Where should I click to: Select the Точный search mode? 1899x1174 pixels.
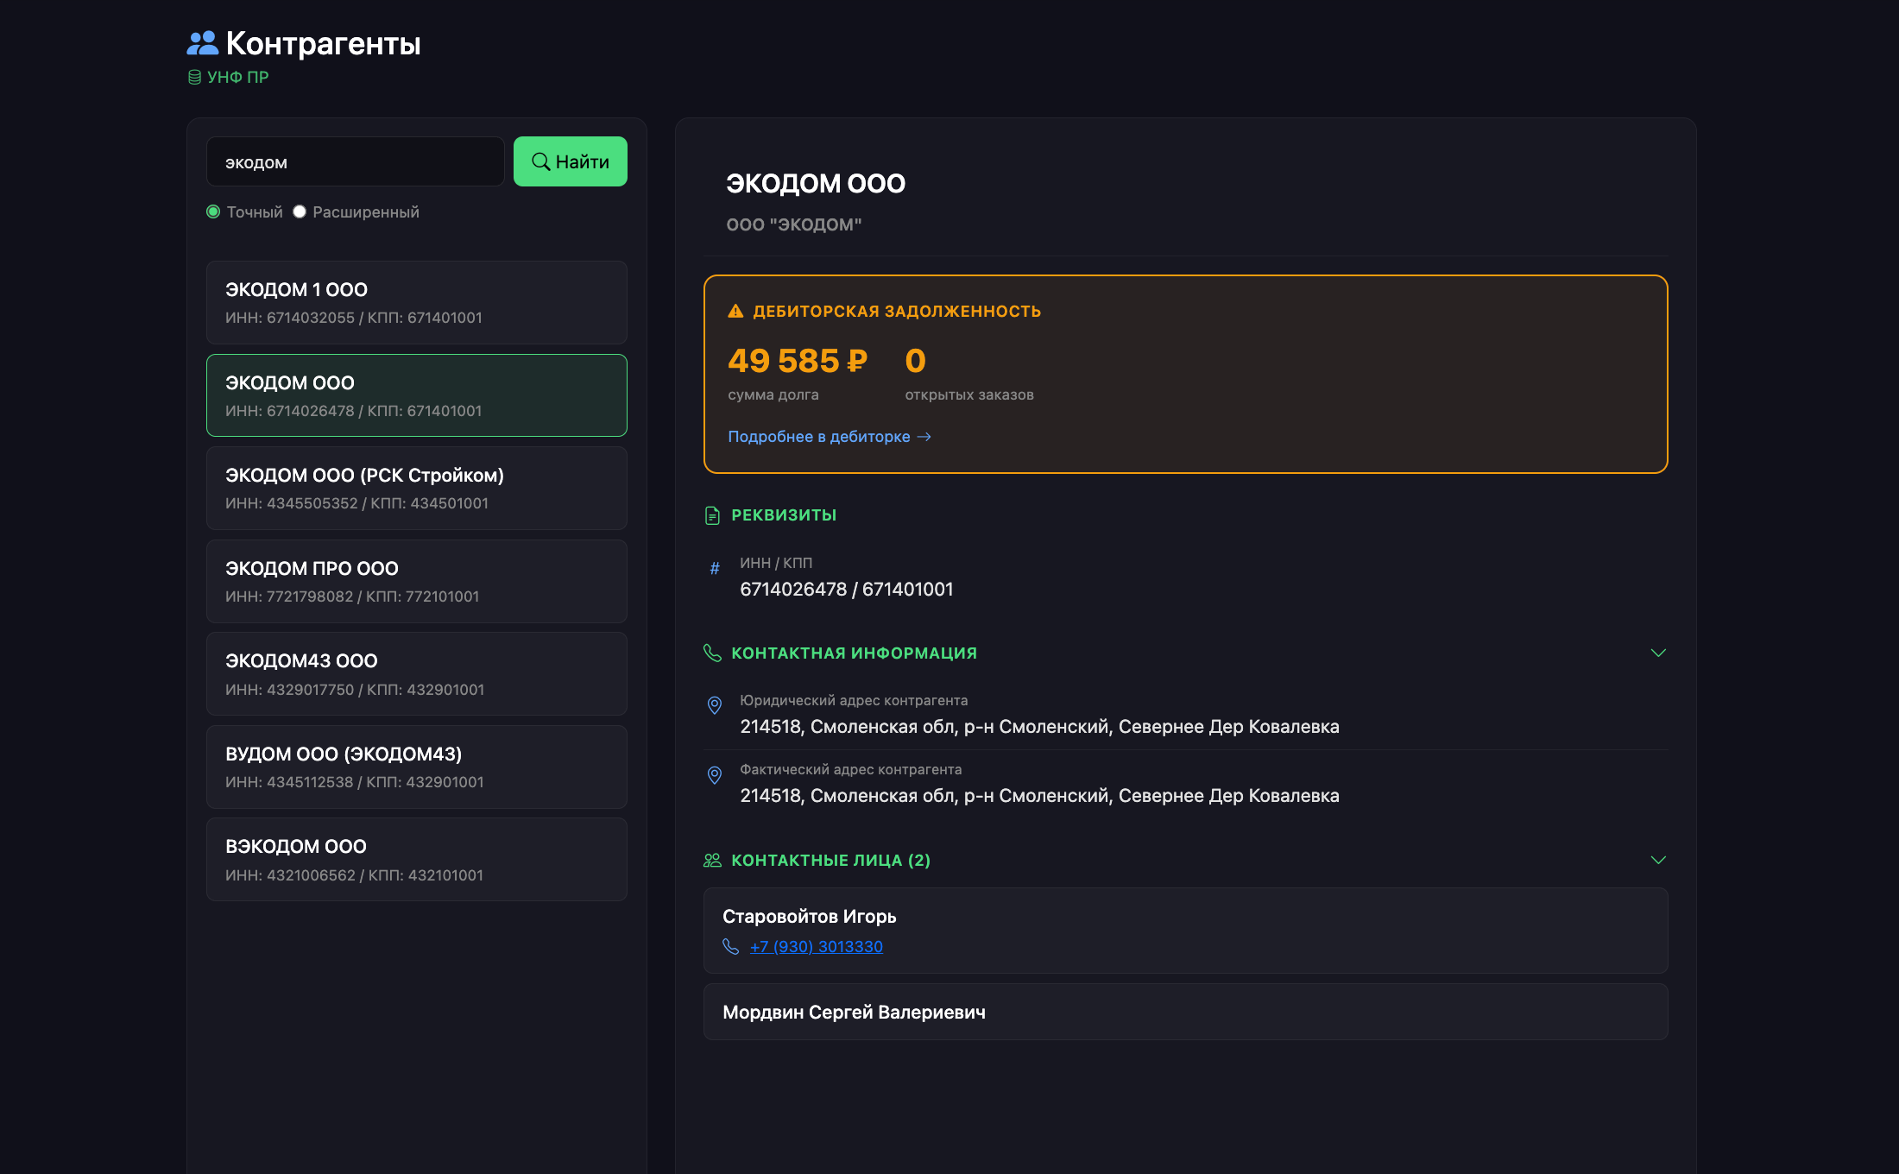tap(212, 211)
